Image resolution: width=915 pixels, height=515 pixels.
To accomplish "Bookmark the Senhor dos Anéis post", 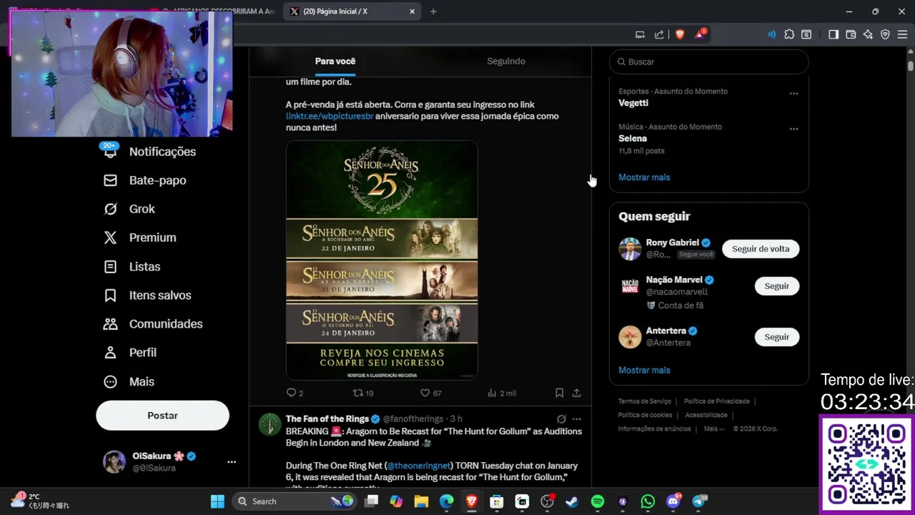I will pyautogui.click(x=560, y=393).
